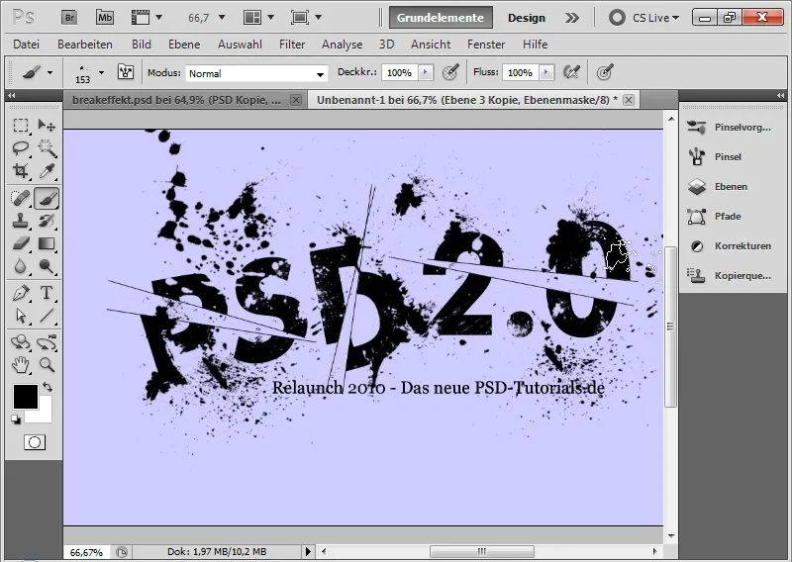Viewport: 792px width, 562px height.
Task: Show more workspaces with double chevron
Action: tap(572, 18)
